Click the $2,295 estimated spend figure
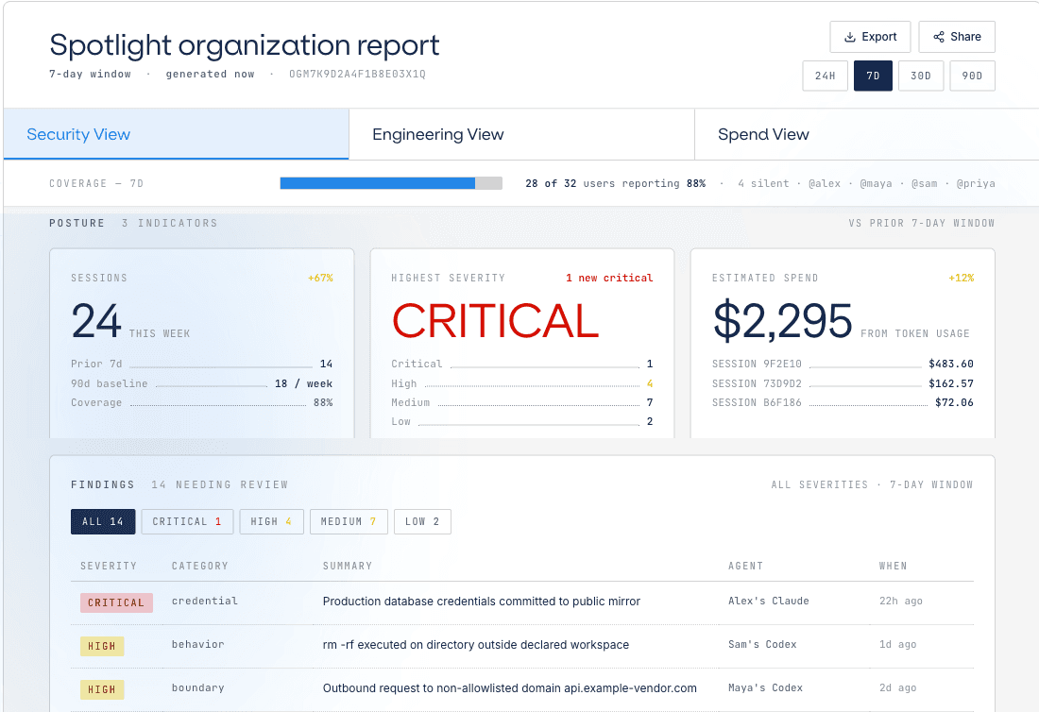Viewport: 1039px width, 712px height. point(782,321)
